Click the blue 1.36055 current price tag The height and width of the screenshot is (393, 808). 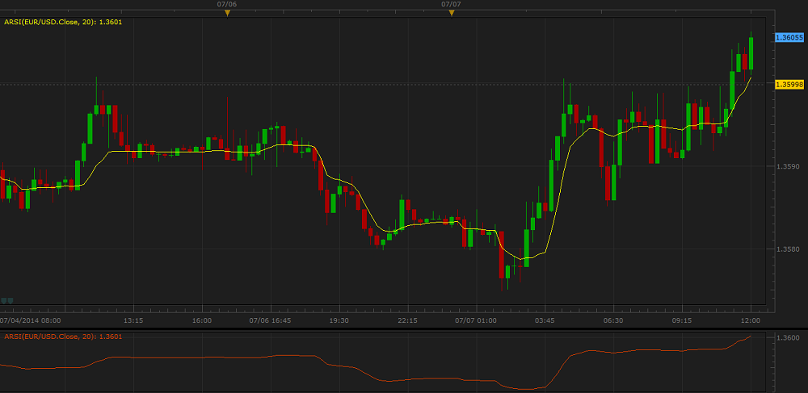pos(789,37)
